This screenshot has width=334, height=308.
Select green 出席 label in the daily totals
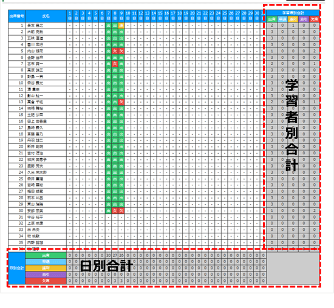coord(46,255)
